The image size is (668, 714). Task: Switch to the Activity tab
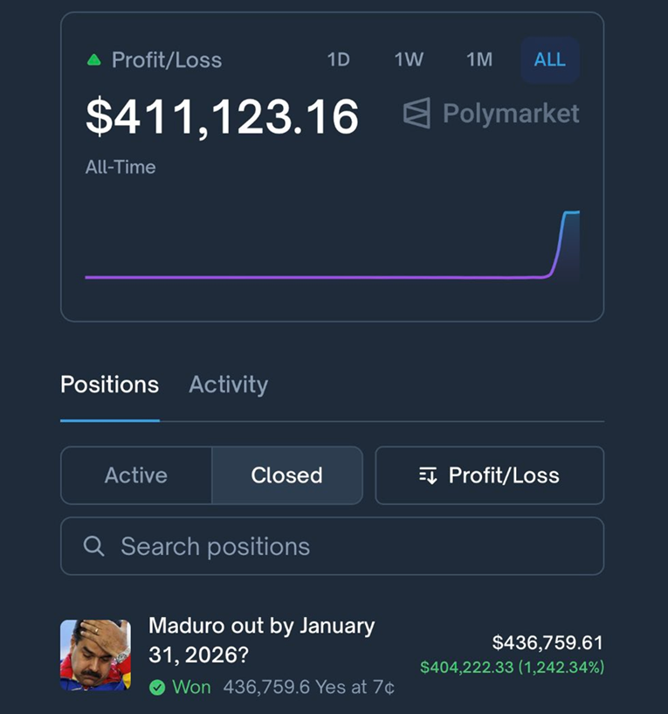[228, 385]
